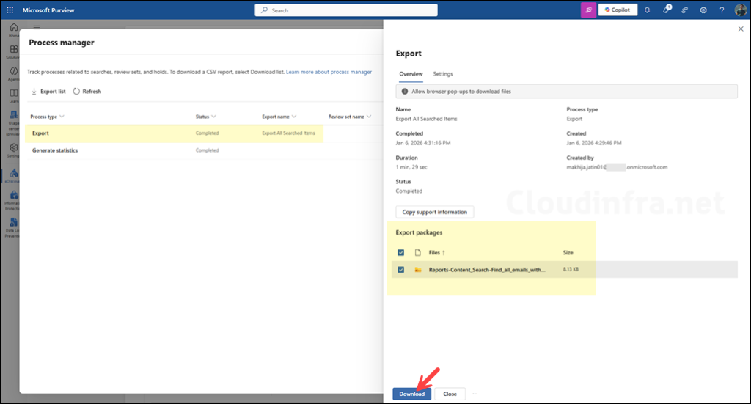Click Completed status in Export row
This screenshot has height=404, width=751.
(207, 133)
